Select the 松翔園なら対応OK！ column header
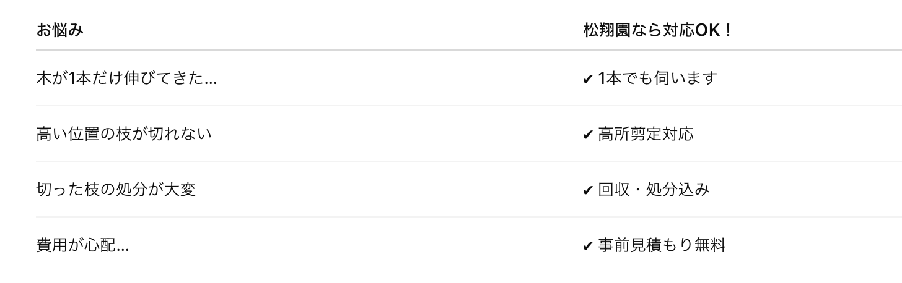Image resolution: width=902 pixels, height=283 pixels. 659,30
